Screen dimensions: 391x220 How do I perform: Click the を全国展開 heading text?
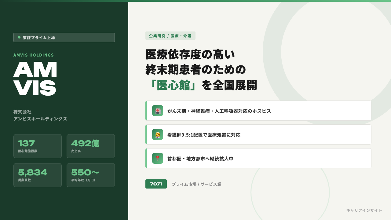[229, 85]
